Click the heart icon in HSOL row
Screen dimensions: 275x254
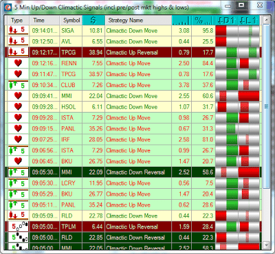18,106
